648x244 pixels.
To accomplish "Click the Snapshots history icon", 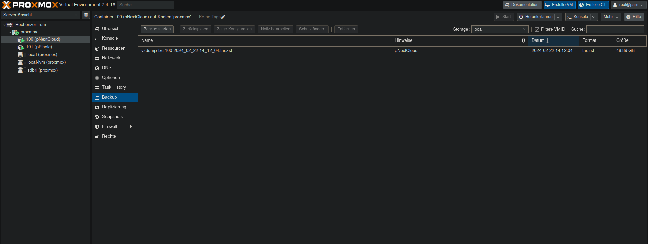I will [97, 117].
